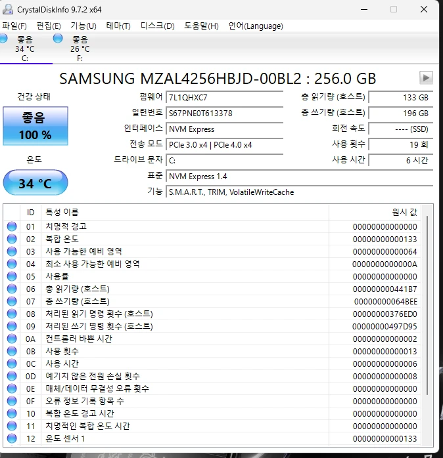Click the serial number field S67PNE0T613378

point(224,113)
